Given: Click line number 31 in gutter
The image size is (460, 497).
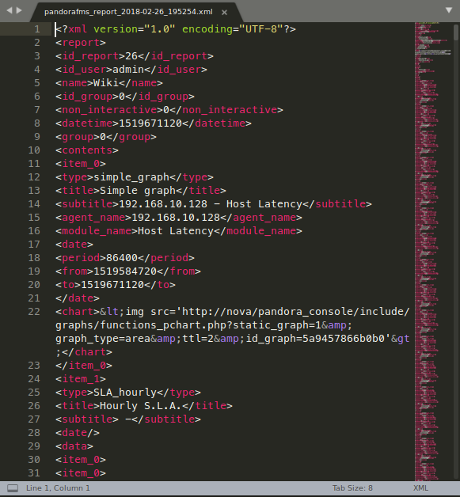Looking at the screenshot, I should tap(34, 473).
